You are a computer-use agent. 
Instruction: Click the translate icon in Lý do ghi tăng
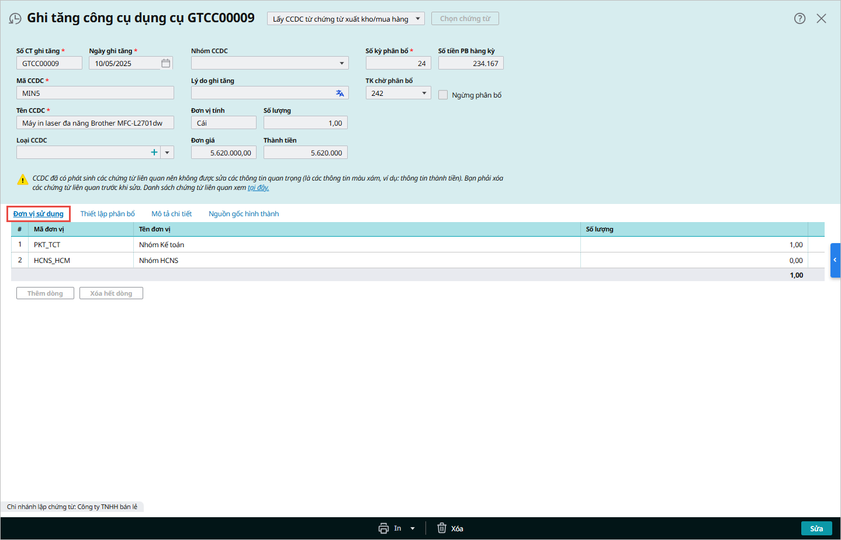340,93
